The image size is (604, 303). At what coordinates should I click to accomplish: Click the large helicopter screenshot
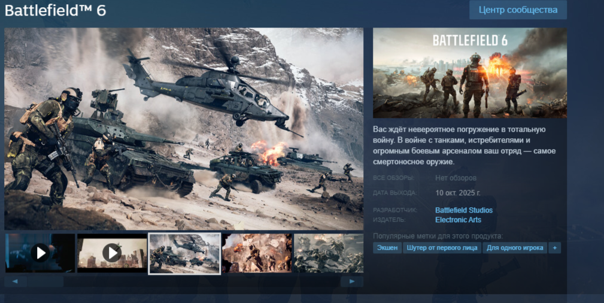pos(184,129)
